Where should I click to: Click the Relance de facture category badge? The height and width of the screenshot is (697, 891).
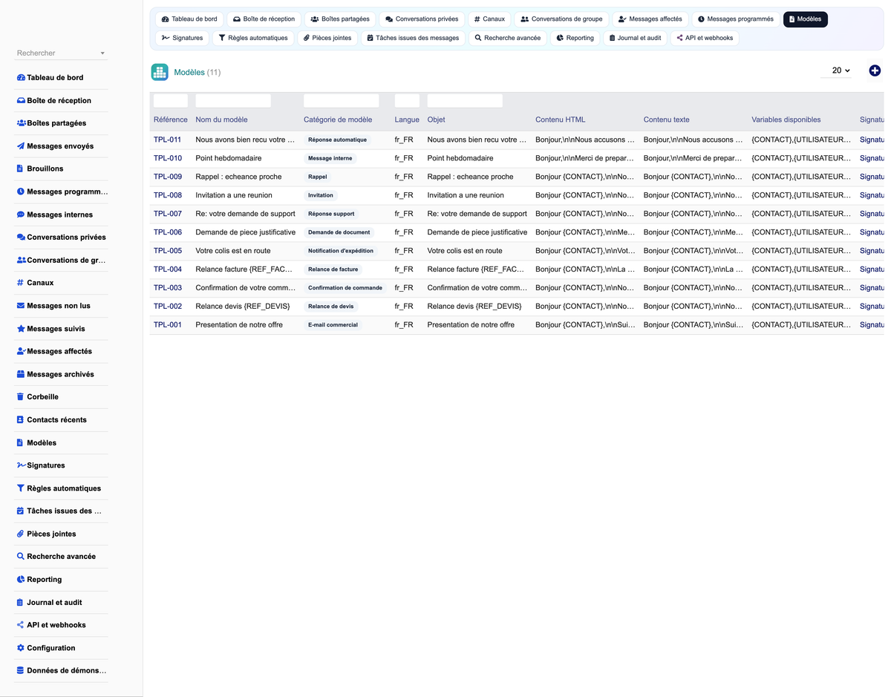[x=333, y=269]
